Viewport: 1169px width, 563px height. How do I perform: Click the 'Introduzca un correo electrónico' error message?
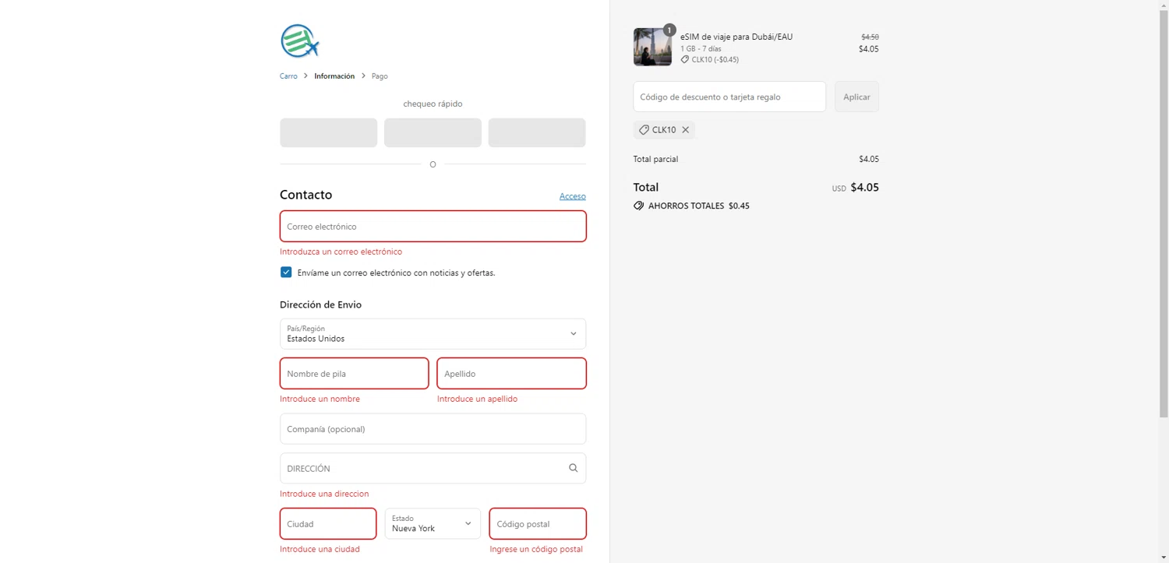[x=341, y=252]
